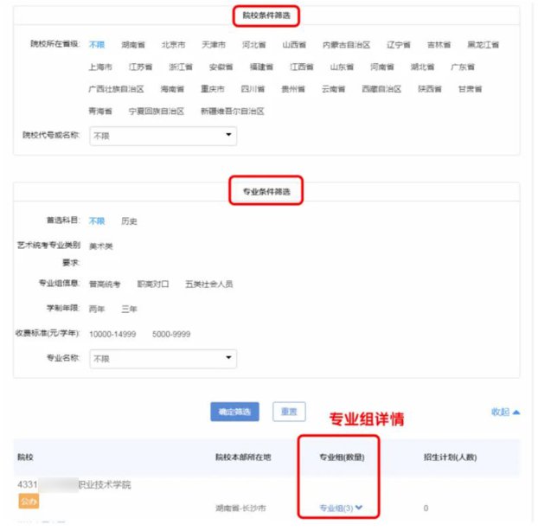
Task: Click the 院校 column header
Action: tap(25, 457)
